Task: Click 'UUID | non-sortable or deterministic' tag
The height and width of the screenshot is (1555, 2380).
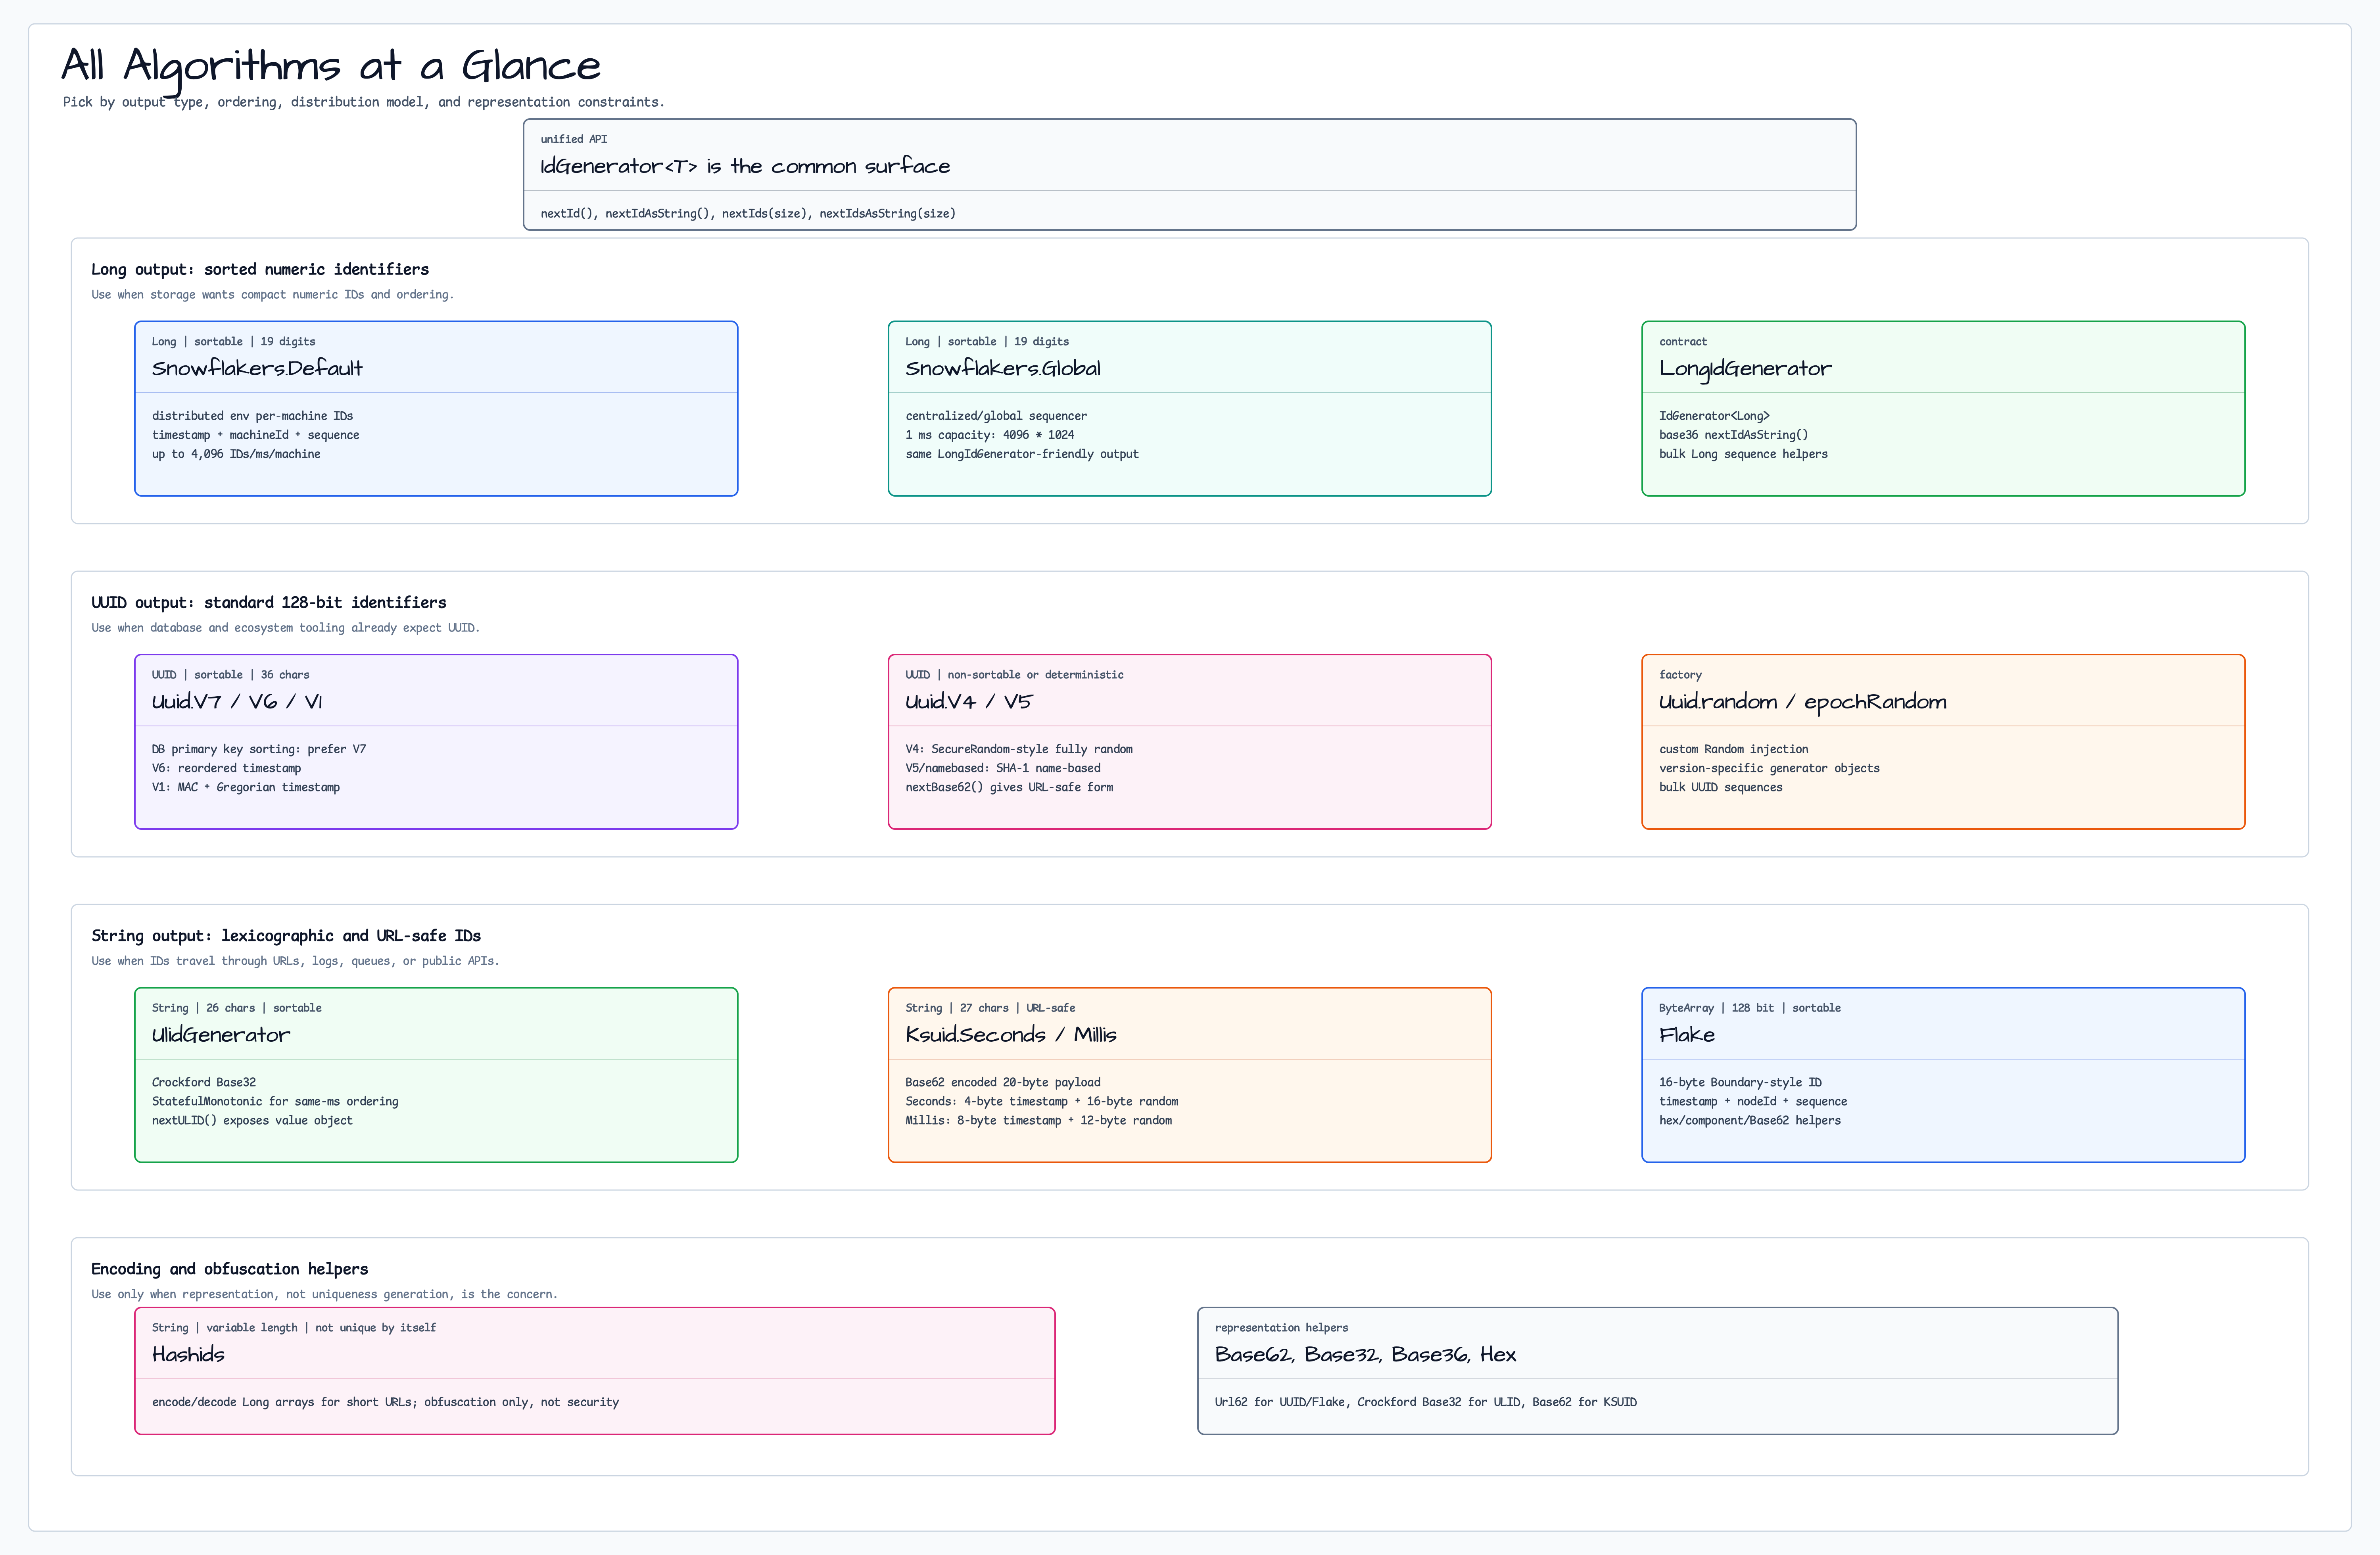Action: [1015, 675]
